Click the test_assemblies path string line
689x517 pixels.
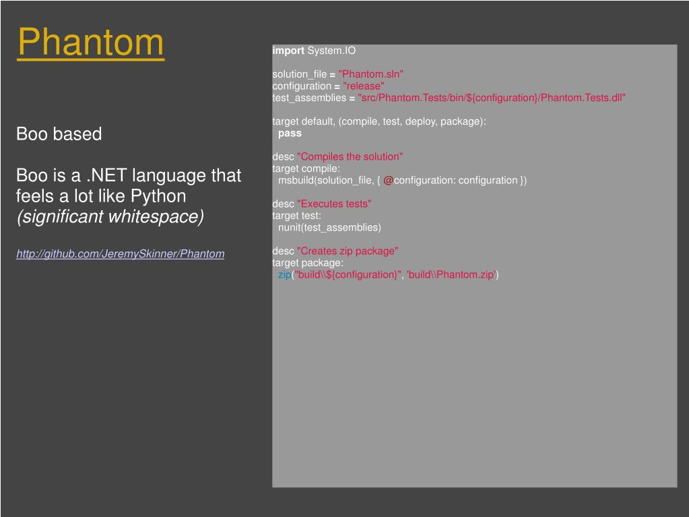[x=449, y=98]
